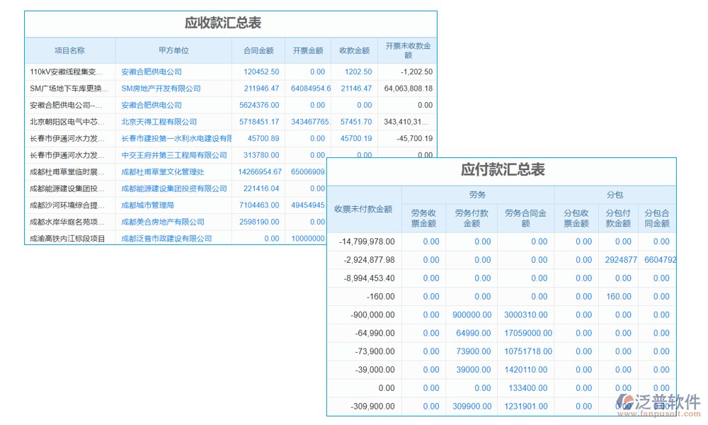The width and height of the screenshot is (708, 425).
Task: Sort by the 开票金额 column header
Action: [307, 50]
